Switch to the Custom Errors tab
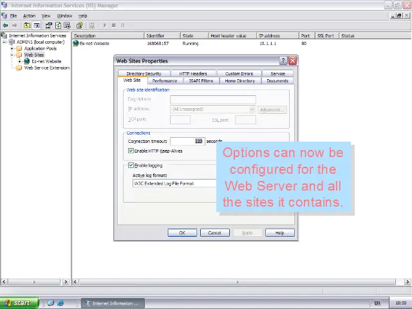The image size is (412, 309). 239,73
